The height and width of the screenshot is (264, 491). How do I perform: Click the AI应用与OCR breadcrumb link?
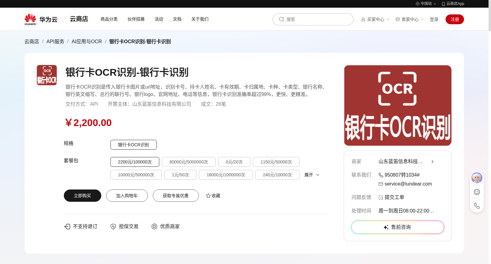87,41
